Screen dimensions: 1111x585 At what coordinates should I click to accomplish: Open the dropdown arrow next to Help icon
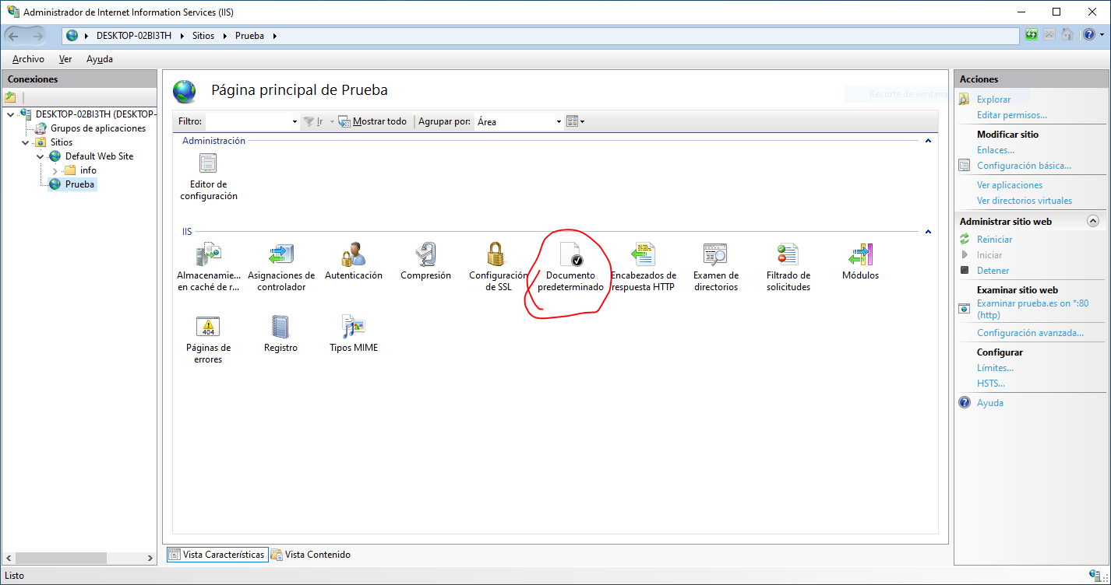[1101, 35]
